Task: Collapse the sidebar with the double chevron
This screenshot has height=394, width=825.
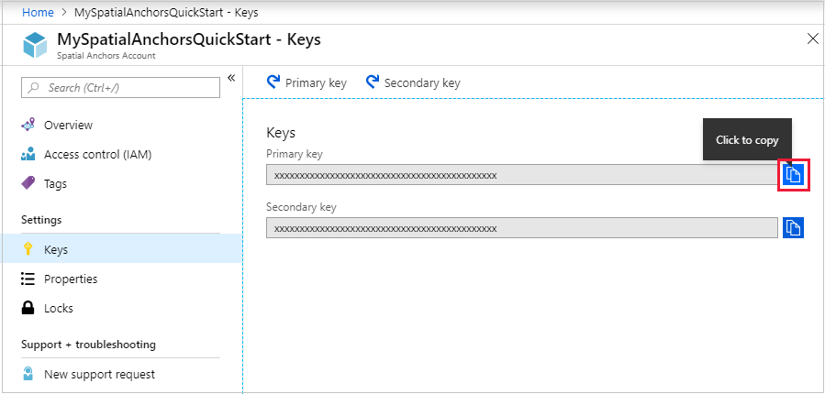Action: point(231,78)
